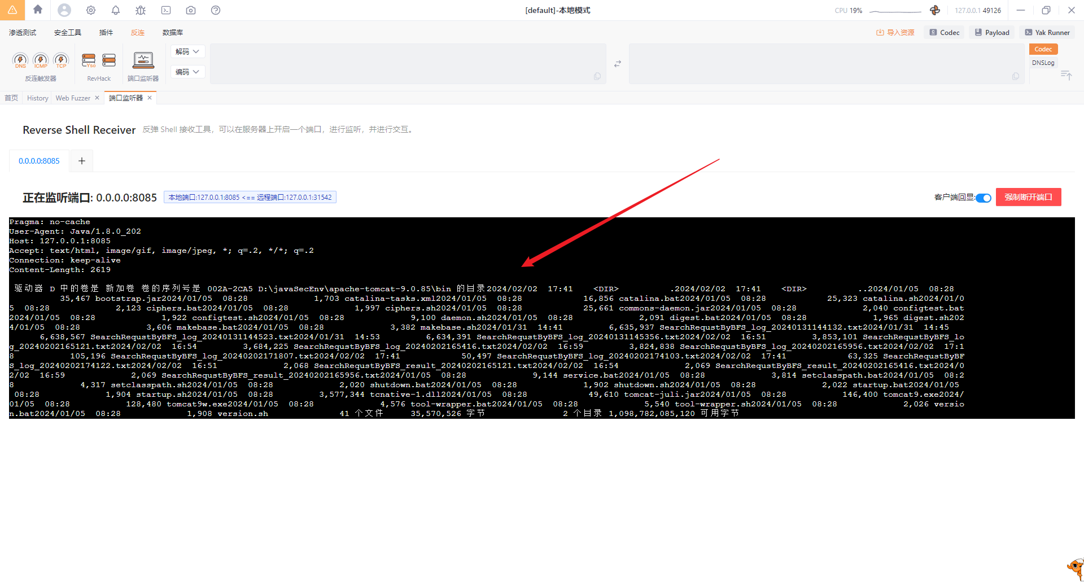Screen dimensions: 1084x587
Task: Open the Codec button in top bar
Action: [x=945, y=33]
